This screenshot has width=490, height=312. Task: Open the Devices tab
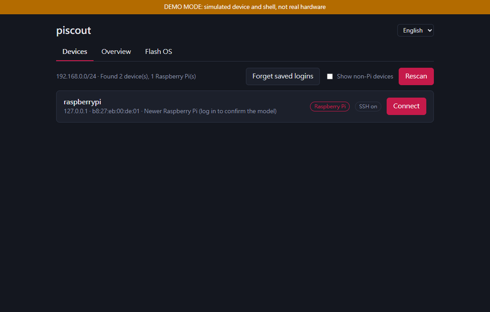point(75,52)
